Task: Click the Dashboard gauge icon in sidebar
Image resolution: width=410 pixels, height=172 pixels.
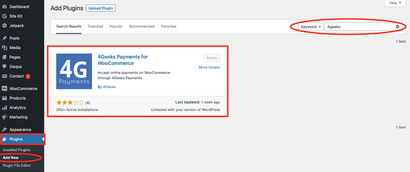Action: 4,7
